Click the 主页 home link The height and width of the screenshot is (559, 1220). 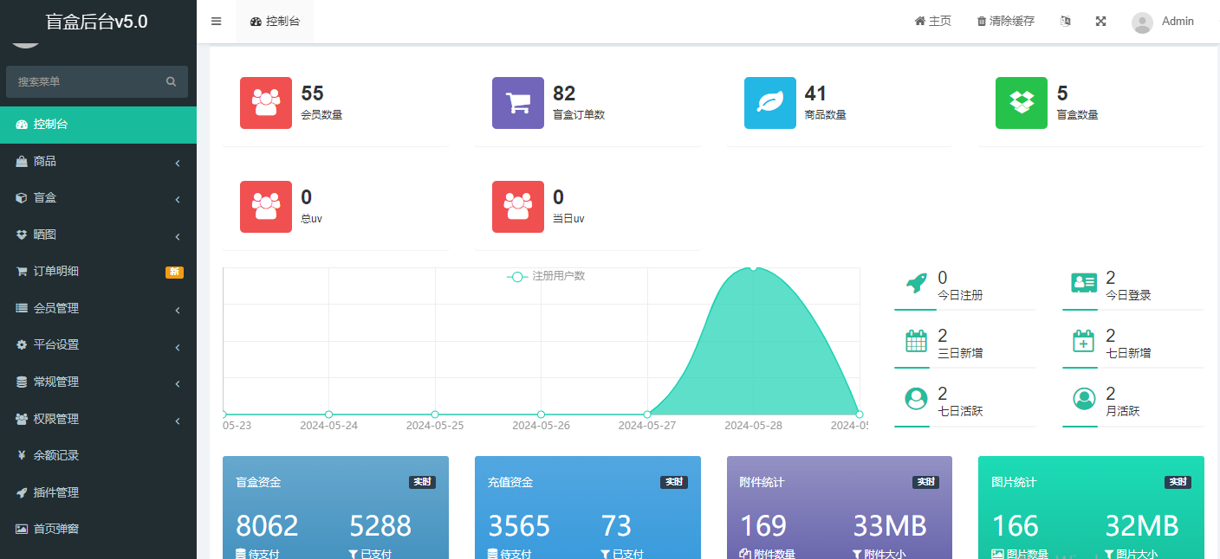click(932, 22)
